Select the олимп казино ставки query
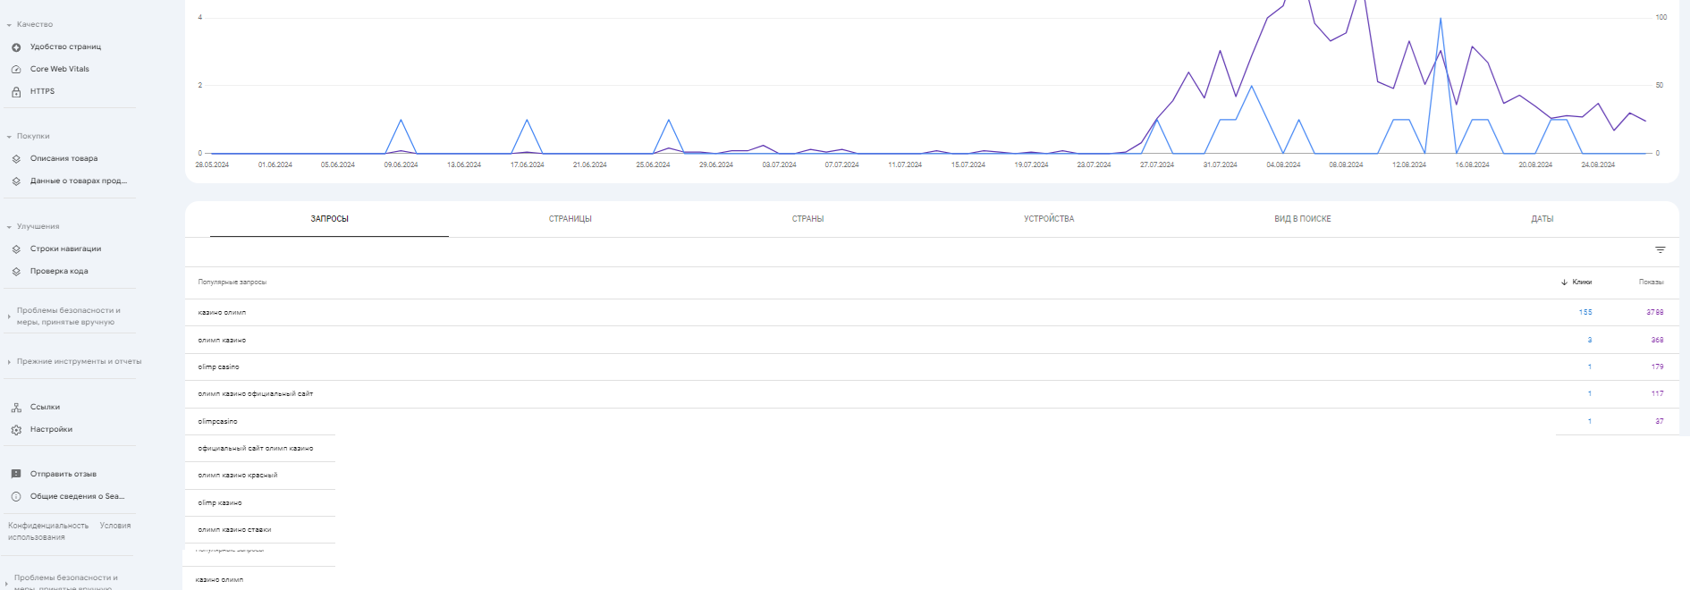 click(x=234, y=530)
